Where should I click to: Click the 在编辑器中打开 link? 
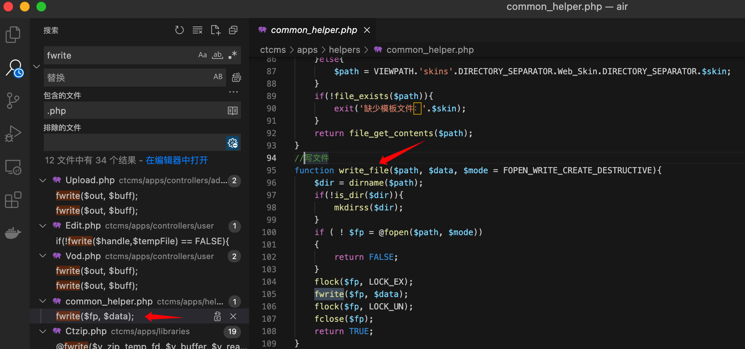click(x=177, y=160)
